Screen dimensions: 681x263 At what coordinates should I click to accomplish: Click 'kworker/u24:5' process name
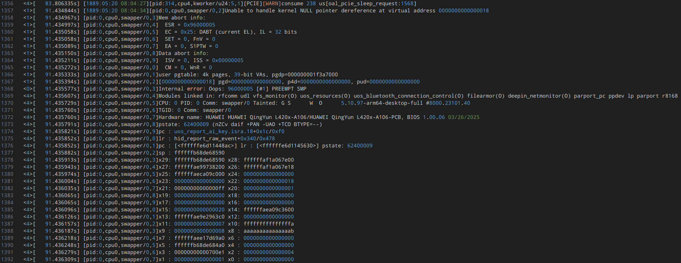coord(214,3)
